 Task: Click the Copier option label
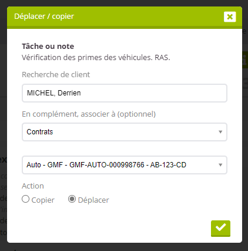coord(43,200)
